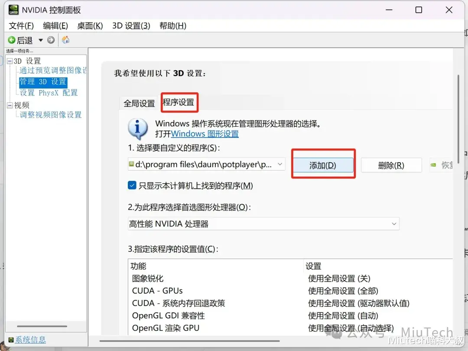Click the 使用全局设置 (驱动器默认值) value

pos(359,303)
